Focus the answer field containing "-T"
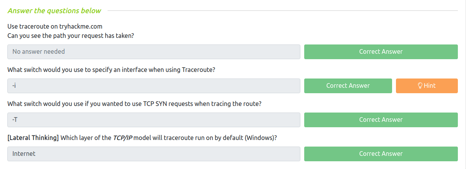This screenshot has height=169, width=466. coord(154,120)
